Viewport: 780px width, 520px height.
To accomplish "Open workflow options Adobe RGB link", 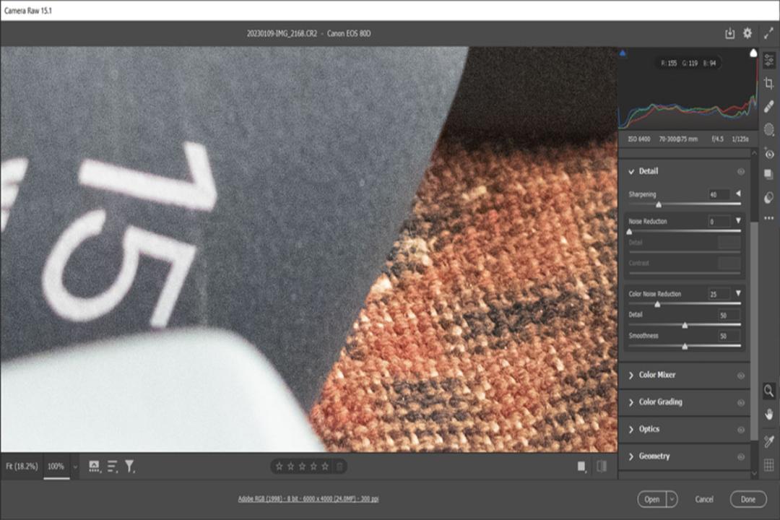I will click(x=308, y=498).
